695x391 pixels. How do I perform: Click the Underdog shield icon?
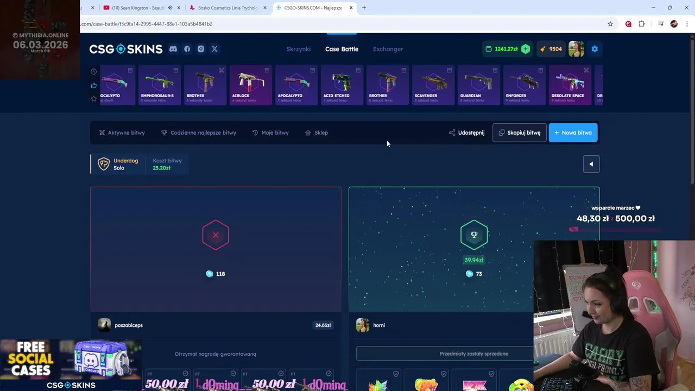tap(103, 164)
